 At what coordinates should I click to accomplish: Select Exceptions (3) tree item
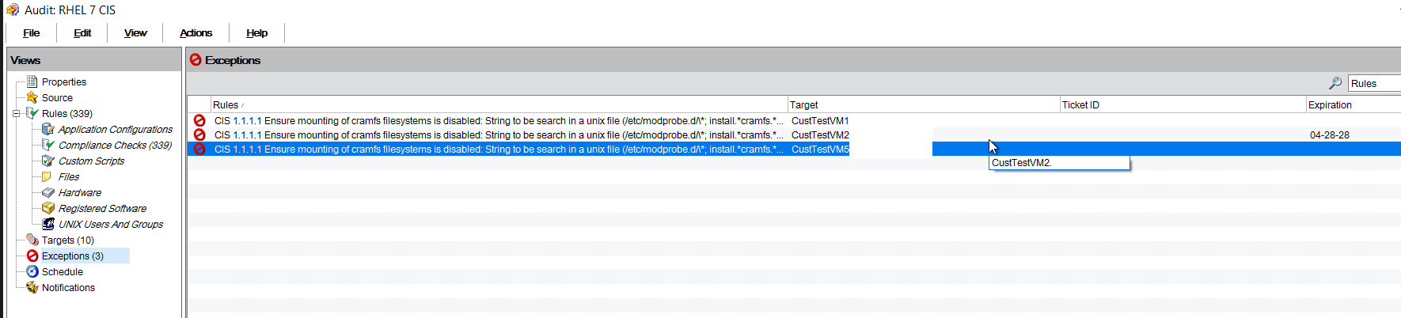click(73, 256)
